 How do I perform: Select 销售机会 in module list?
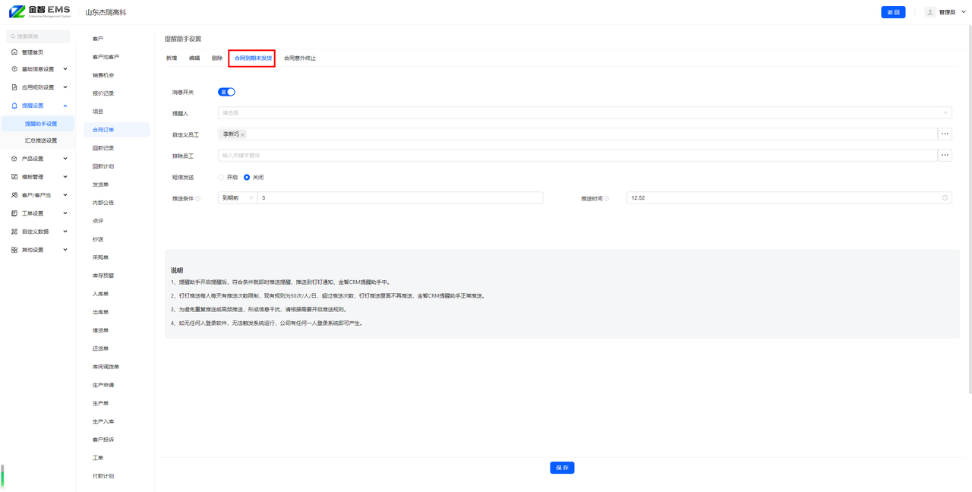point(103,75)
